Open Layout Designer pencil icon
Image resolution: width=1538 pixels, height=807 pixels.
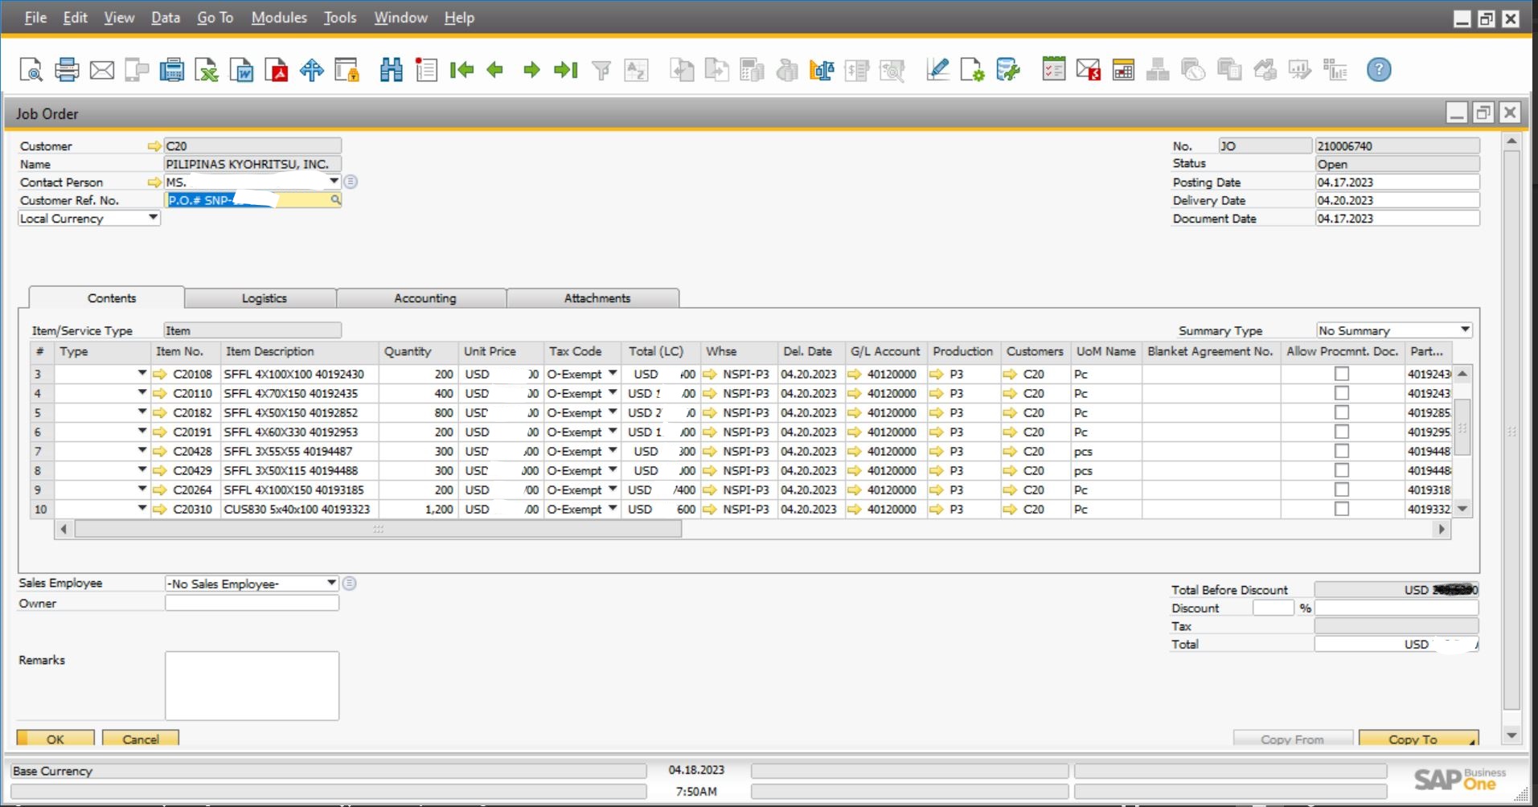tap(937, 70)
